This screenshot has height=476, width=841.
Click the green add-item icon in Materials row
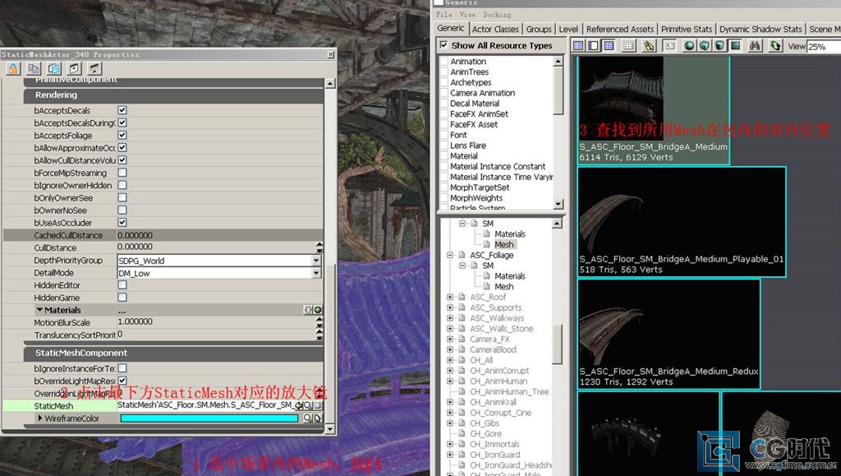click(318, 310)
